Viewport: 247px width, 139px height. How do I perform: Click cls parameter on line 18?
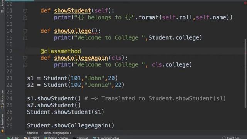[x=117, y=58]
